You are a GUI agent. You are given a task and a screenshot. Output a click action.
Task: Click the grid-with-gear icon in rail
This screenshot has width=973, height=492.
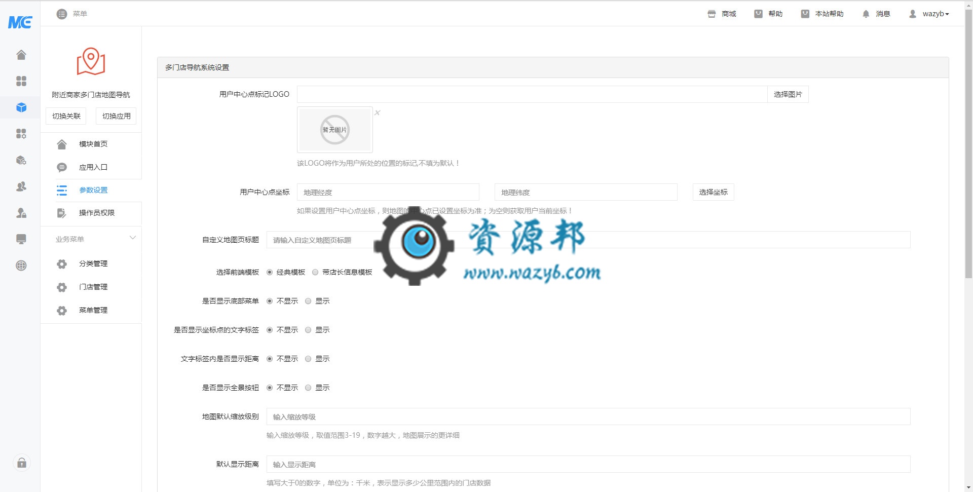(x=21, y=134)
